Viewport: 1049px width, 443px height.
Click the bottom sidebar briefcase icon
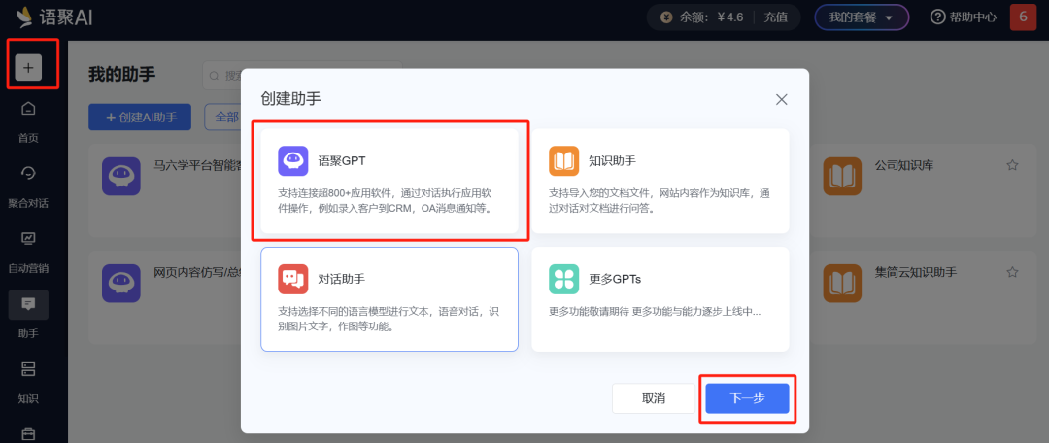pos(28,434)
